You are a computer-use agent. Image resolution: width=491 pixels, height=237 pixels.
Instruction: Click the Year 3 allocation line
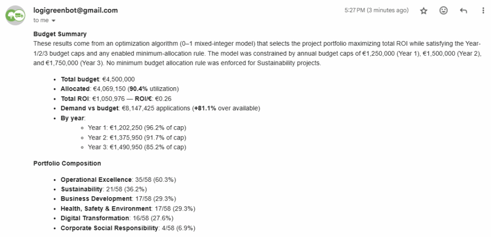(x=137, y=147)
